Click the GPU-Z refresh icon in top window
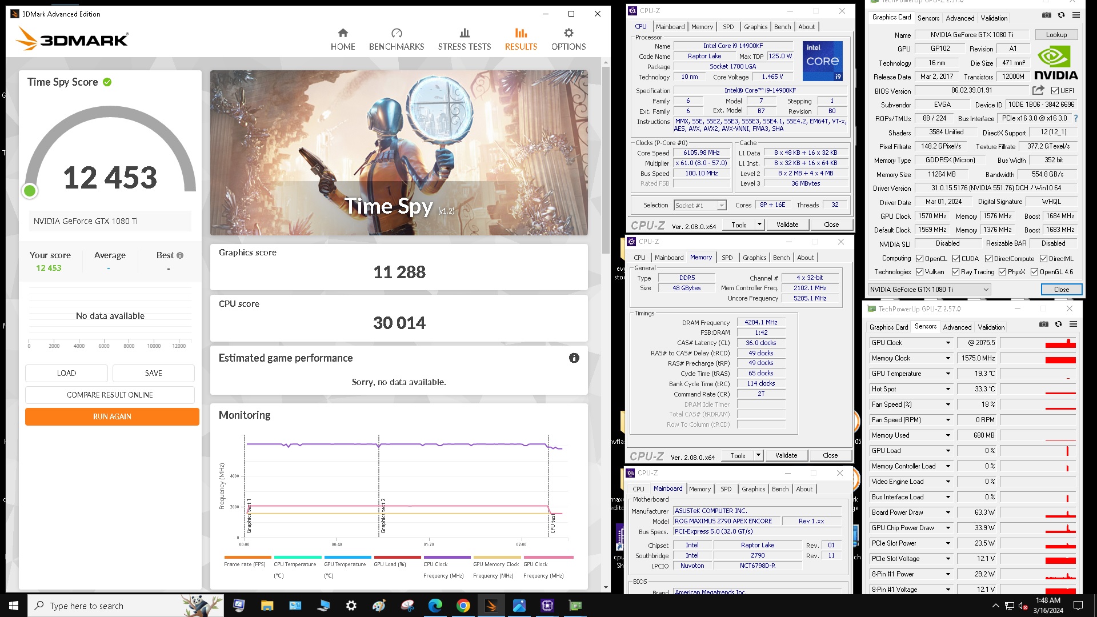The height and width of the screenshot is (617, 1097). [x=1061, y=15]
